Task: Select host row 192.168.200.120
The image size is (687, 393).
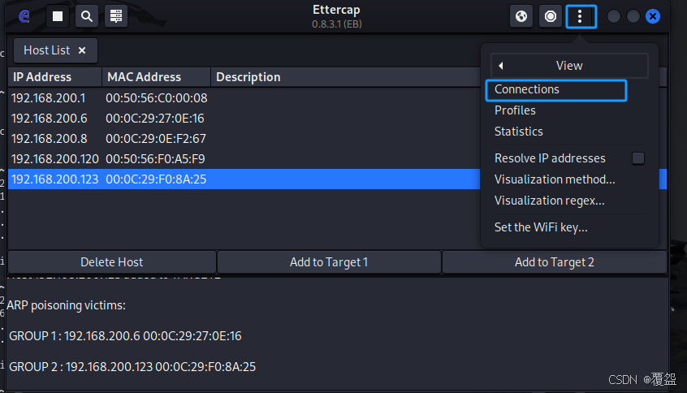Action: pos(244,158)
